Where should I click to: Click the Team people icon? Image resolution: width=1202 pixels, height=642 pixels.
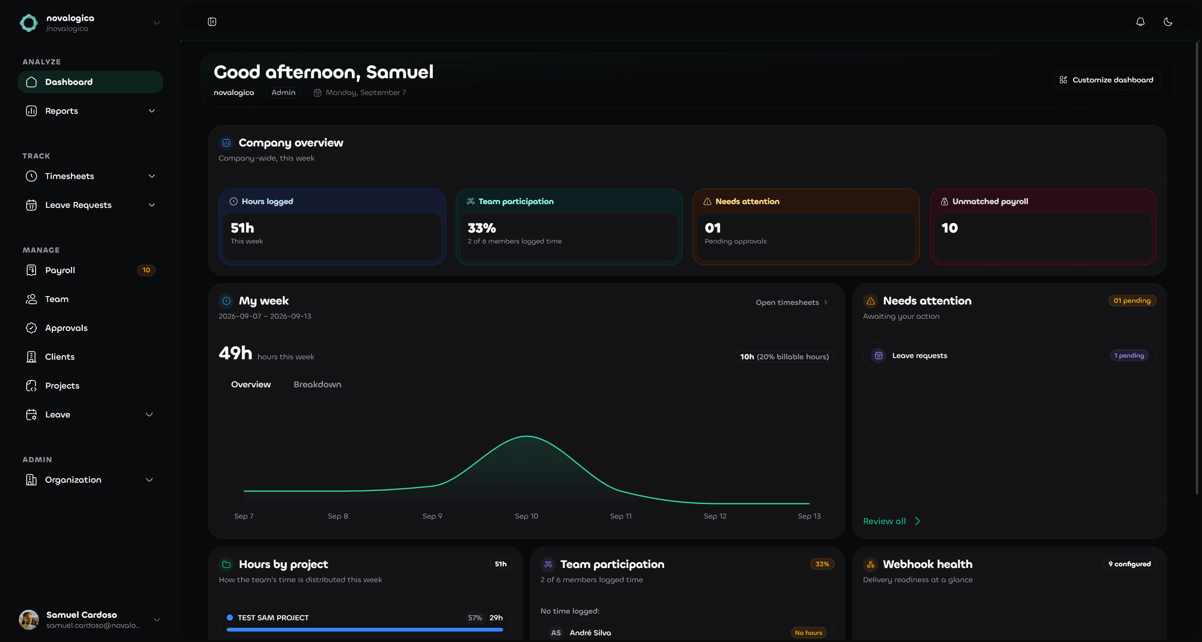pyautogui.click(x=31, y=299)
